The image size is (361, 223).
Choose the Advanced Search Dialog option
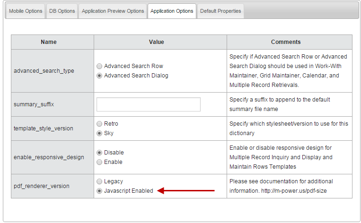point(99,76)
